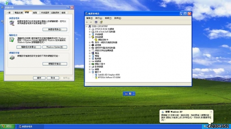The height and width of the screenshot is (129, 231).
Task: Click 確定 in System Properties
Action: coord(39,78)
